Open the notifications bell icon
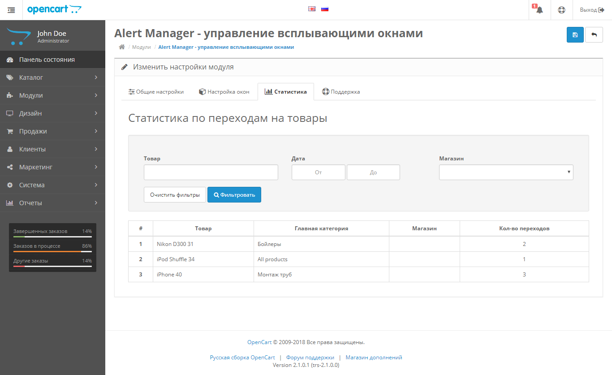Image resolution: width=612 pixels, height=375 pixels. click(x=539, y=10)
